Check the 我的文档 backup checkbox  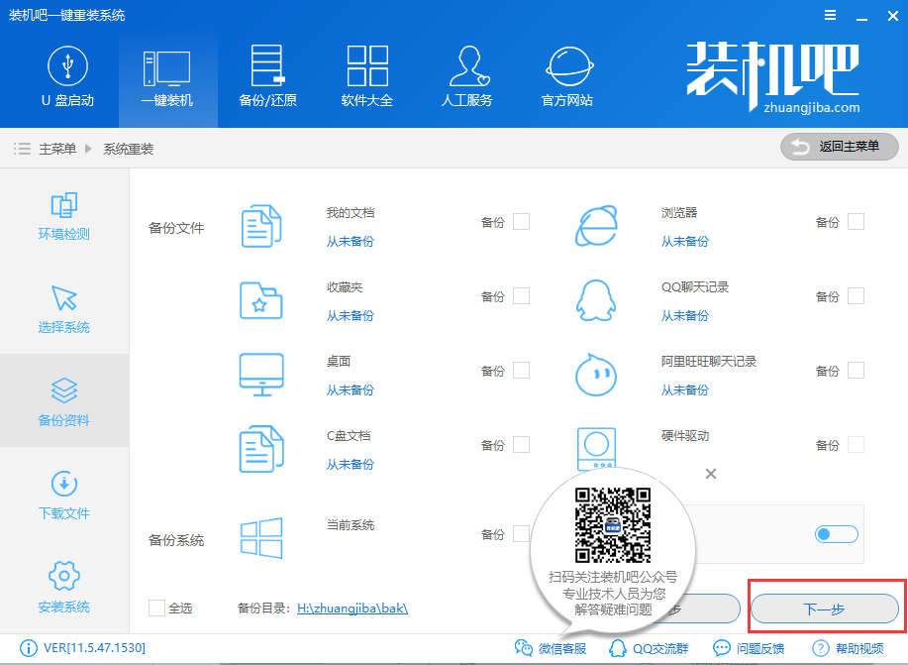coord(521,221)
